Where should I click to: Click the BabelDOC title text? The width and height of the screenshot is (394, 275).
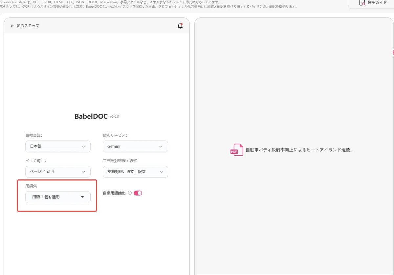pyautogui.click(x=91, y=116)
